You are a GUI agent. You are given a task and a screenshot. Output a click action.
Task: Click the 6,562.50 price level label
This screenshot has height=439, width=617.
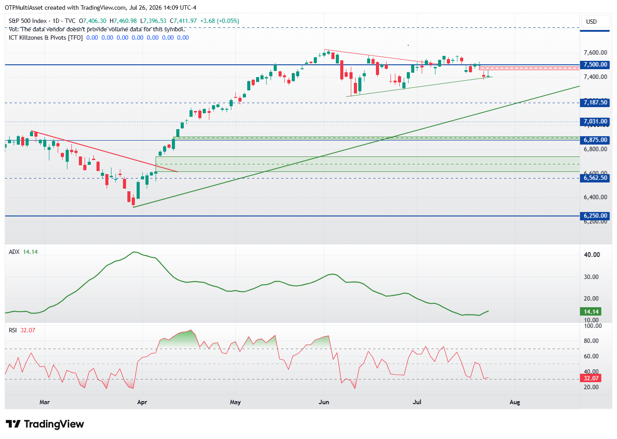[595, 178]
